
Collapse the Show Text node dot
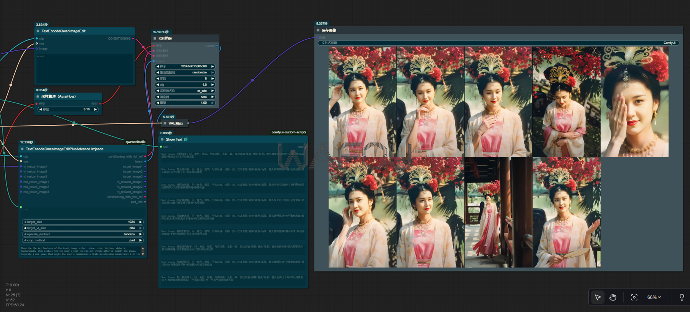pos(162,139)
